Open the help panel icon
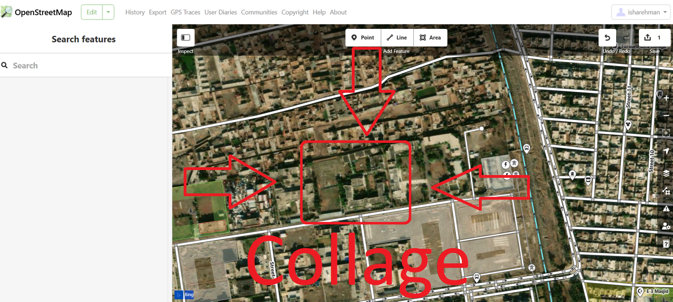673x302 pixels. pyautogui.click(x=666, y=244)
